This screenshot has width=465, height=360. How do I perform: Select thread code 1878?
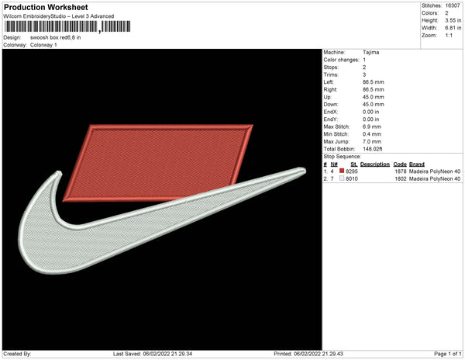point(401,171)
